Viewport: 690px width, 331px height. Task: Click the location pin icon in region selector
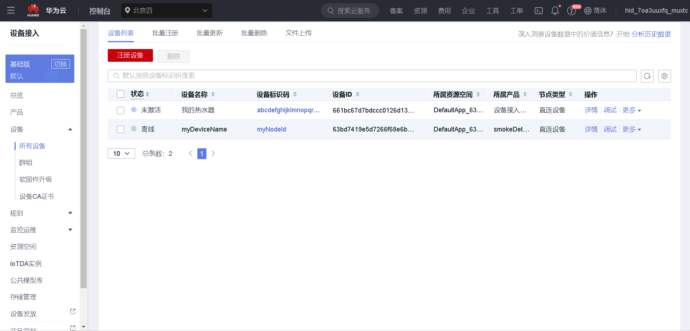127,10
